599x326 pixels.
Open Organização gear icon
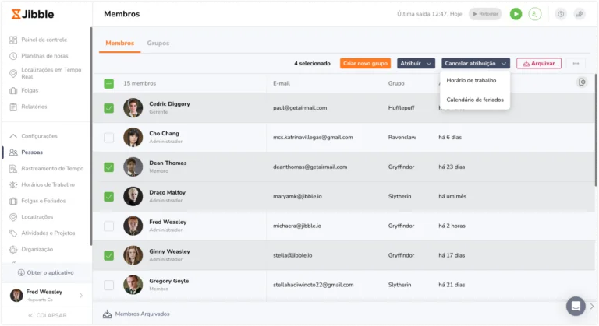point(13,249)
